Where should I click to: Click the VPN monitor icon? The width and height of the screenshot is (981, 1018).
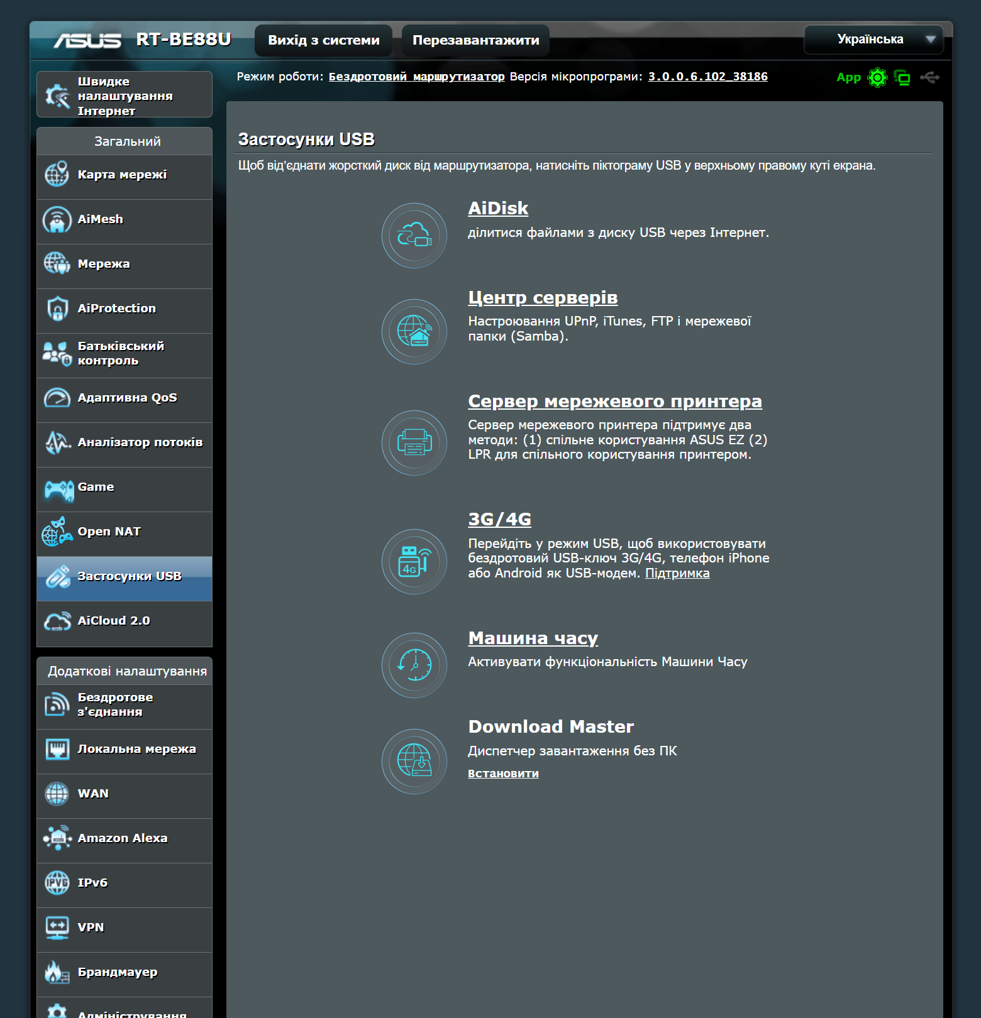click(57, 928)
